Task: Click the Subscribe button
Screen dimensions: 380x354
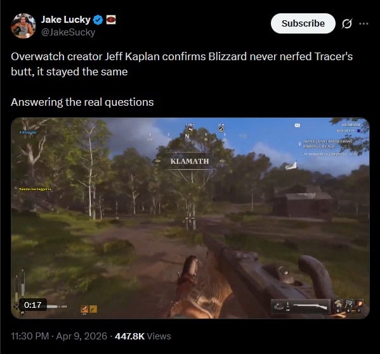Action: coord(303,23)
